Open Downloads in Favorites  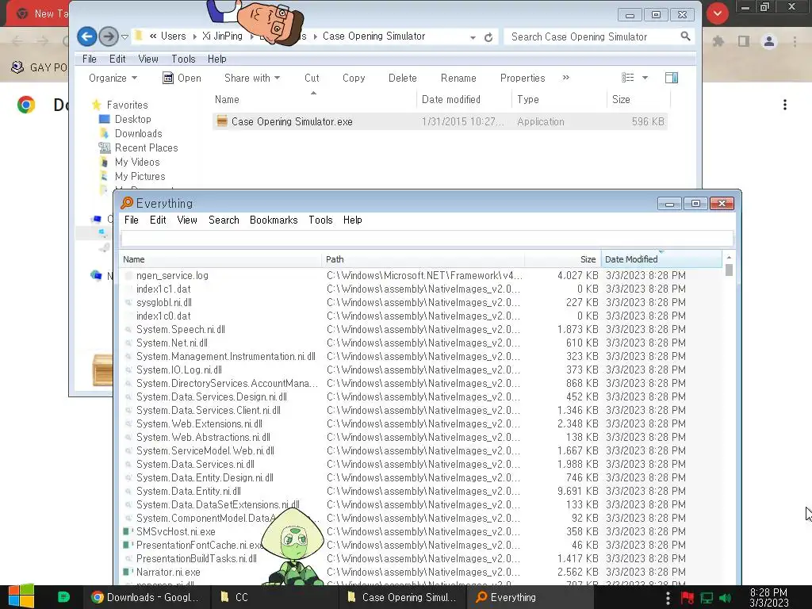(138, 133)
